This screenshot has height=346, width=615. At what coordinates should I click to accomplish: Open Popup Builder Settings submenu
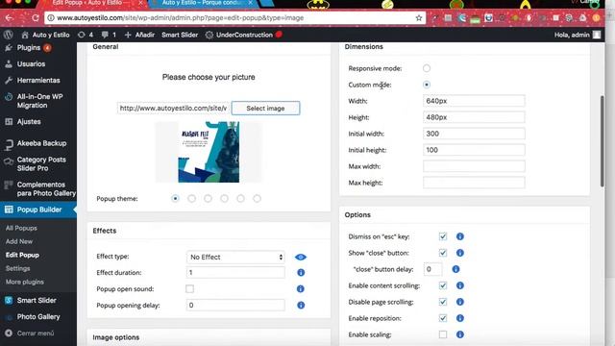tap(17, 268)
